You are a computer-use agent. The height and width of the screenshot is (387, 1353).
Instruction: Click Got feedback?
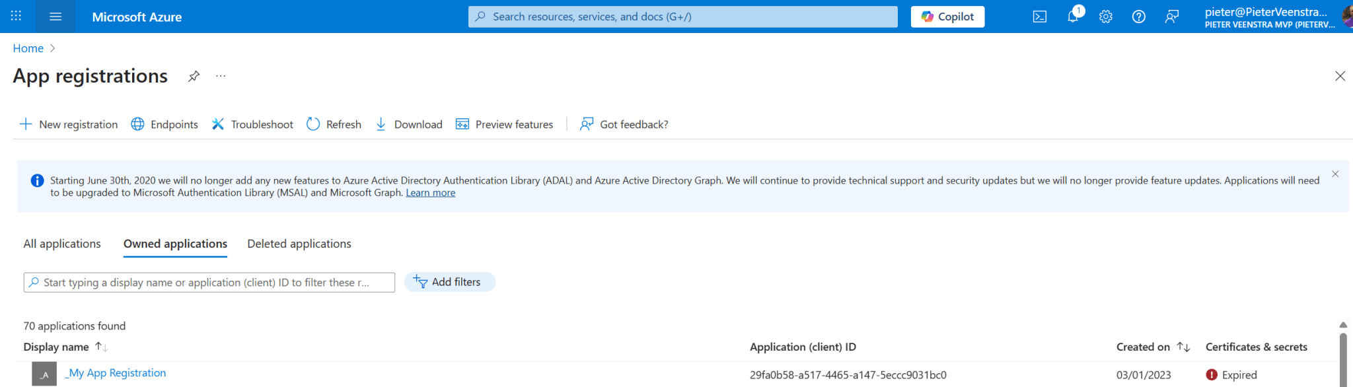(x=624, y=124)
